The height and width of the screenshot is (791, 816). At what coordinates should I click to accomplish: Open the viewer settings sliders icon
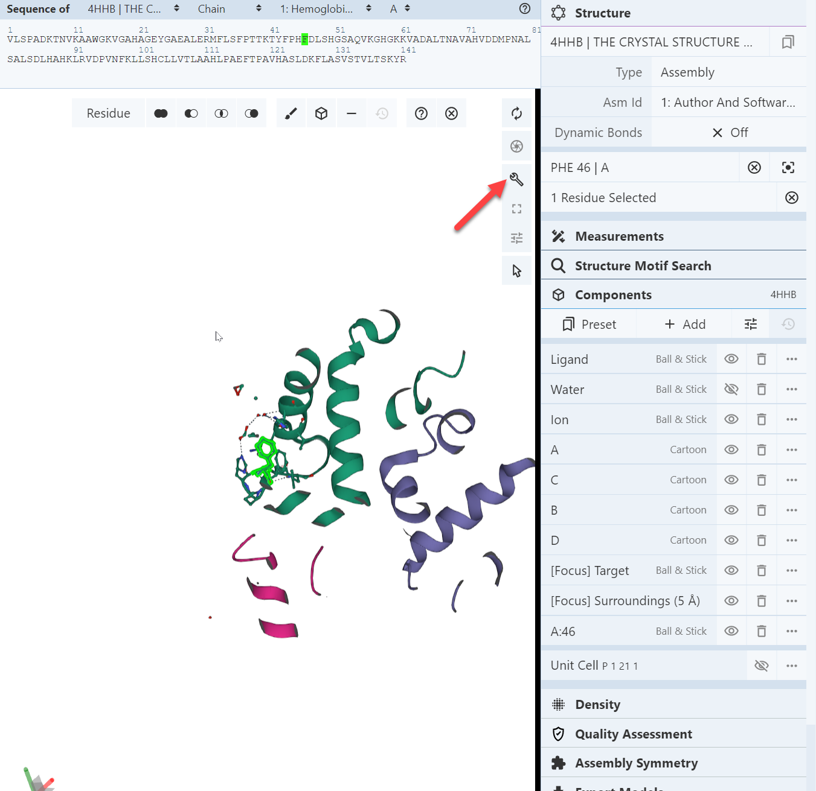click(516, 238)
